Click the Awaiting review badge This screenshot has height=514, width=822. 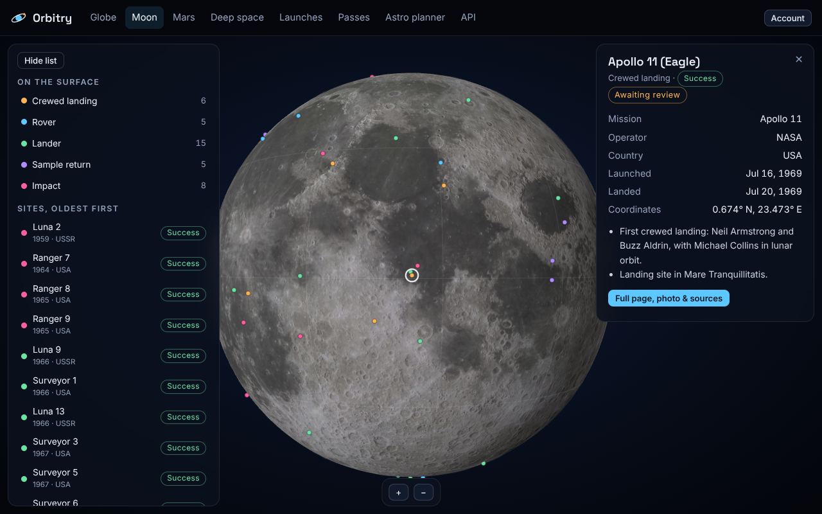coord(647,95)
